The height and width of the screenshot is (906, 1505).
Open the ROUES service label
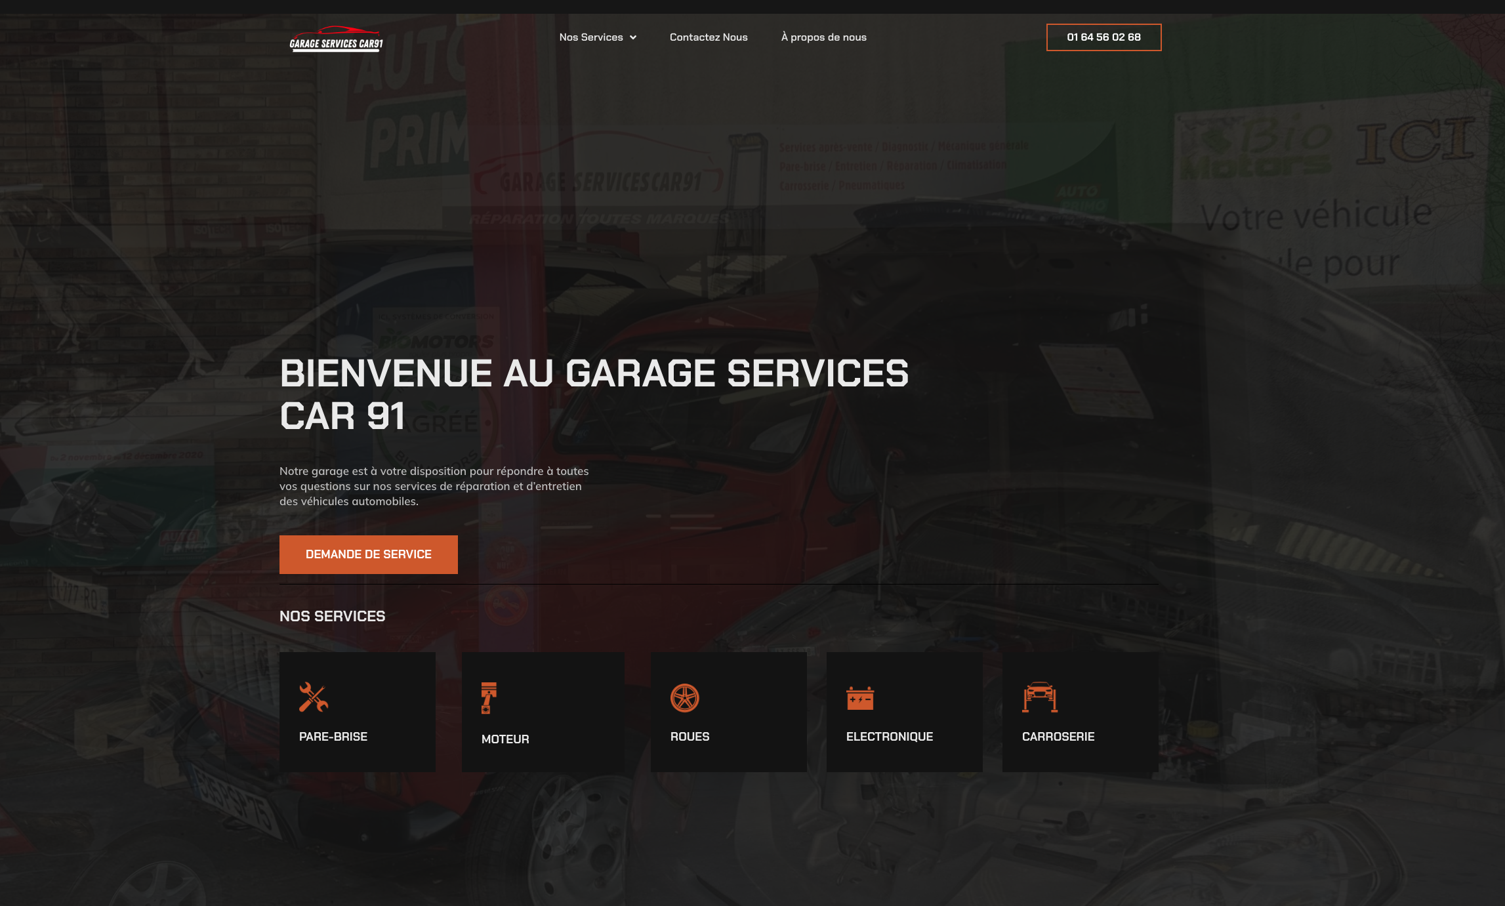click(690, 737)
